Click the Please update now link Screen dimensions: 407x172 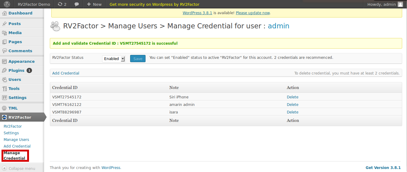(x=253, y=13)
